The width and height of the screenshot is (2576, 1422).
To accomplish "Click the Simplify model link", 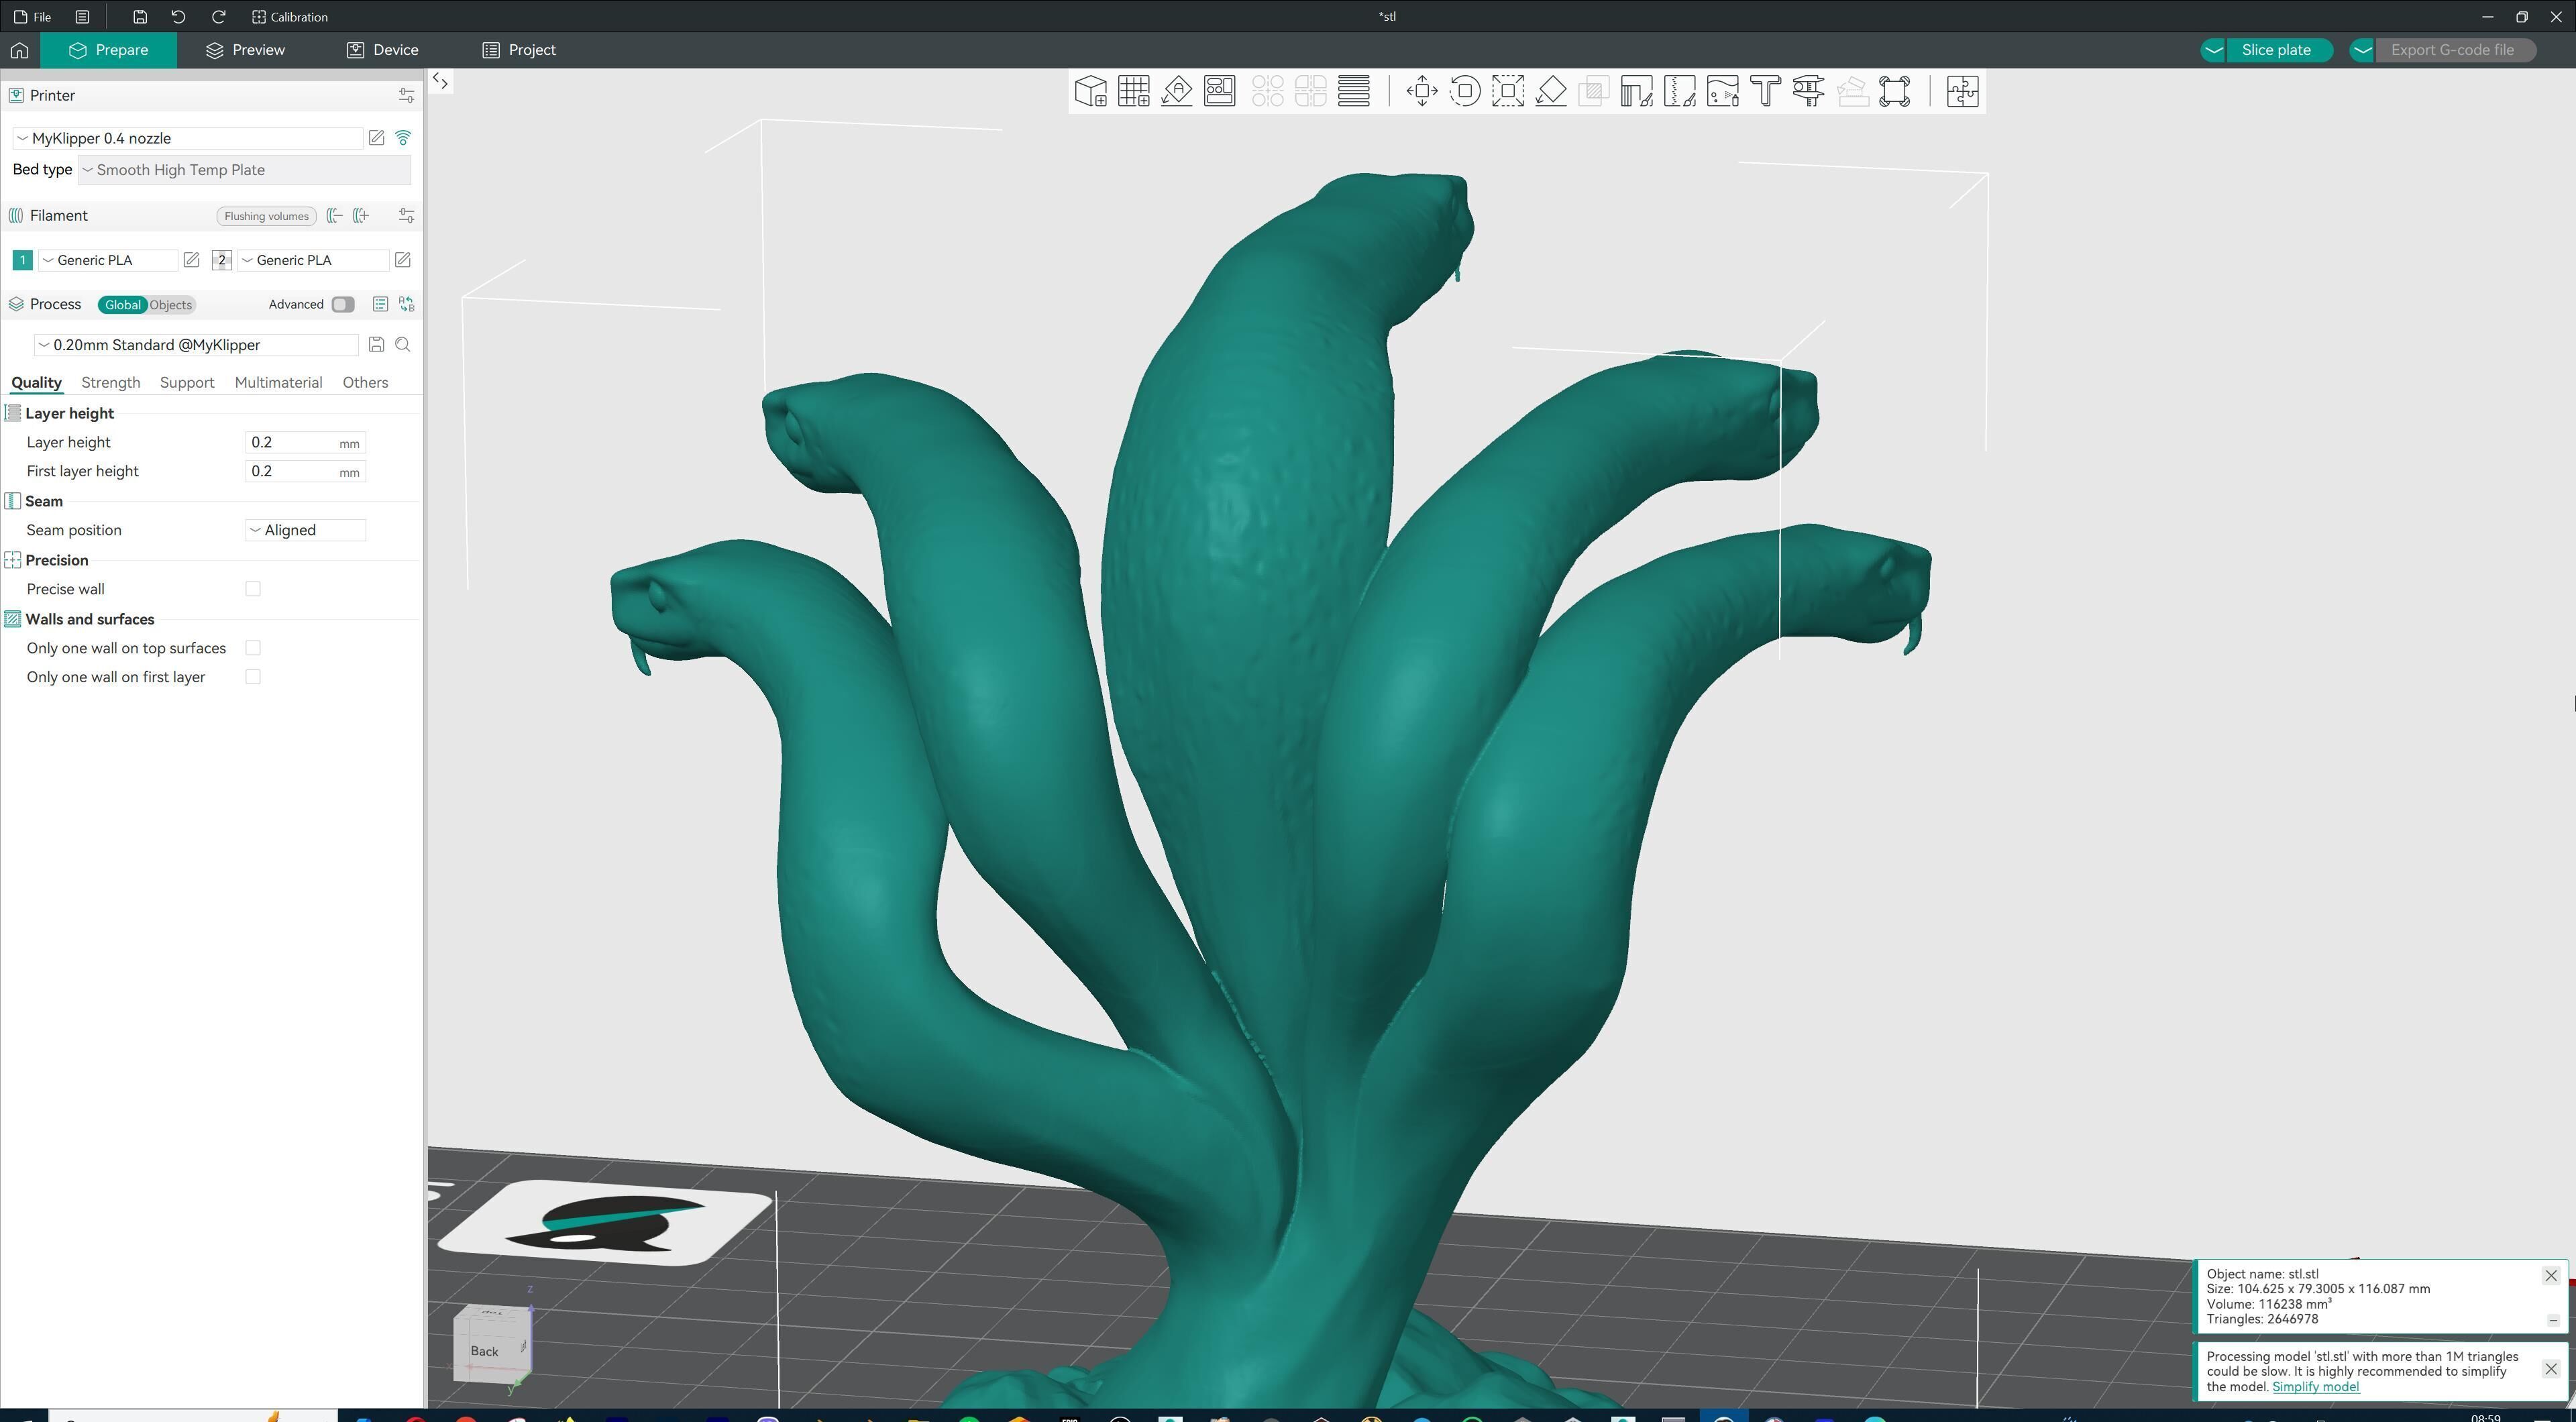I will pyautogui.click(x=2315, y=1387).
